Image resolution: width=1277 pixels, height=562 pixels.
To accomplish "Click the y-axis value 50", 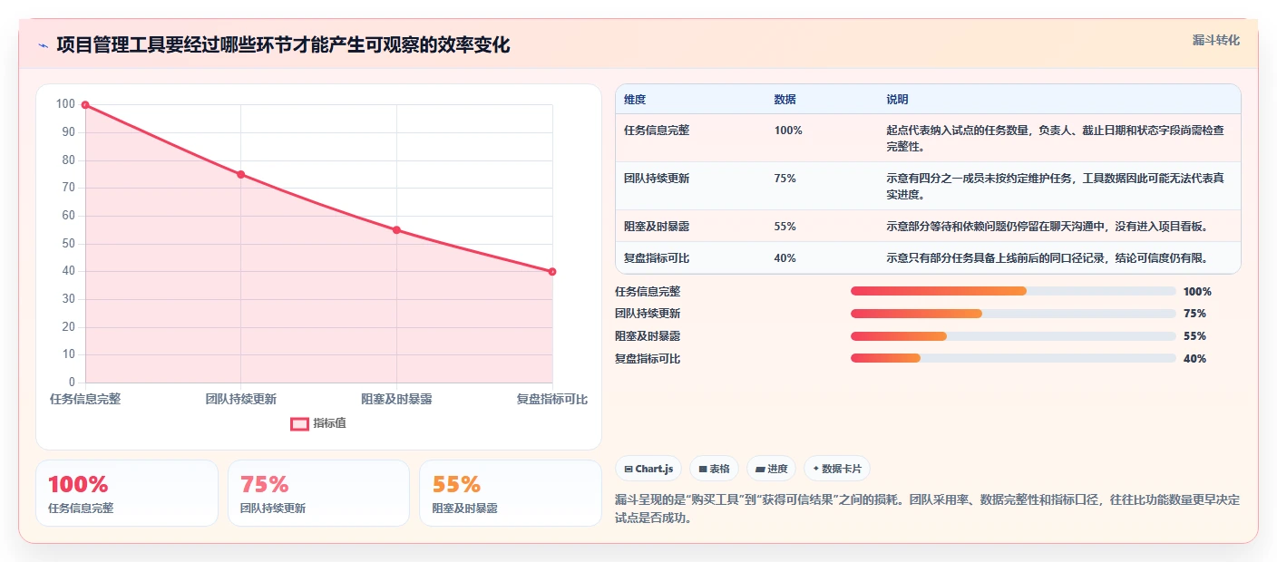I will [x=68, y=244].
